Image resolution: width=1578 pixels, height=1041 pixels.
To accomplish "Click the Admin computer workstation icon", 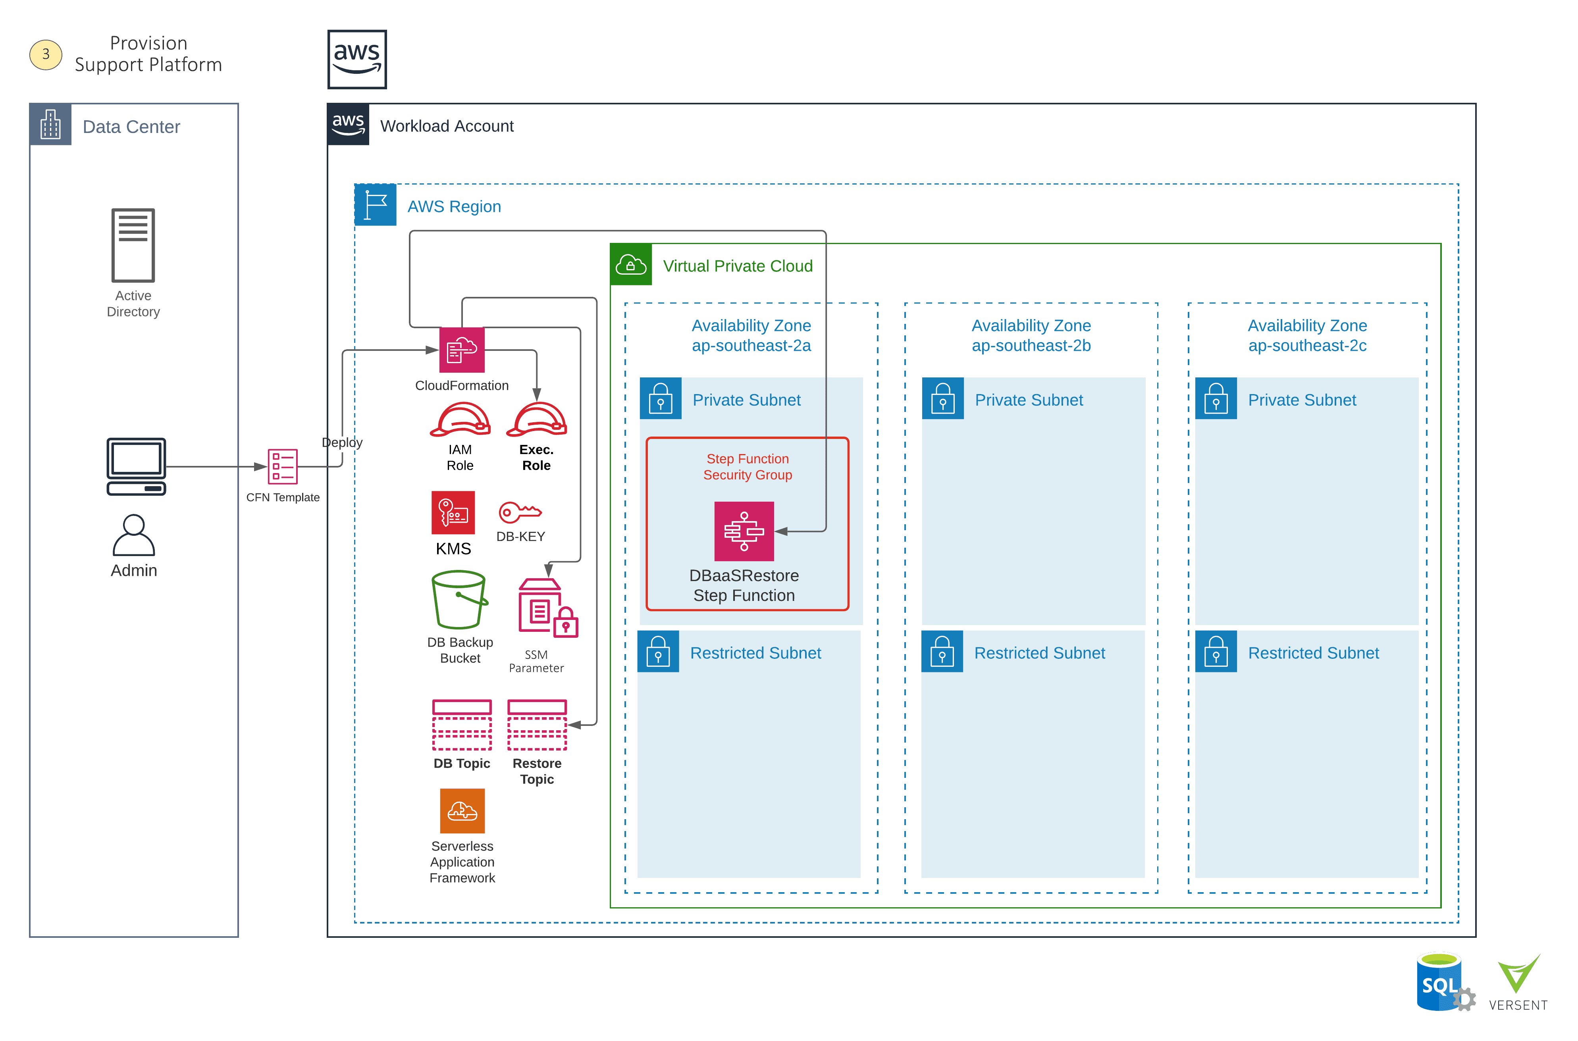I will pyautogui.click(x=136, y=466).
